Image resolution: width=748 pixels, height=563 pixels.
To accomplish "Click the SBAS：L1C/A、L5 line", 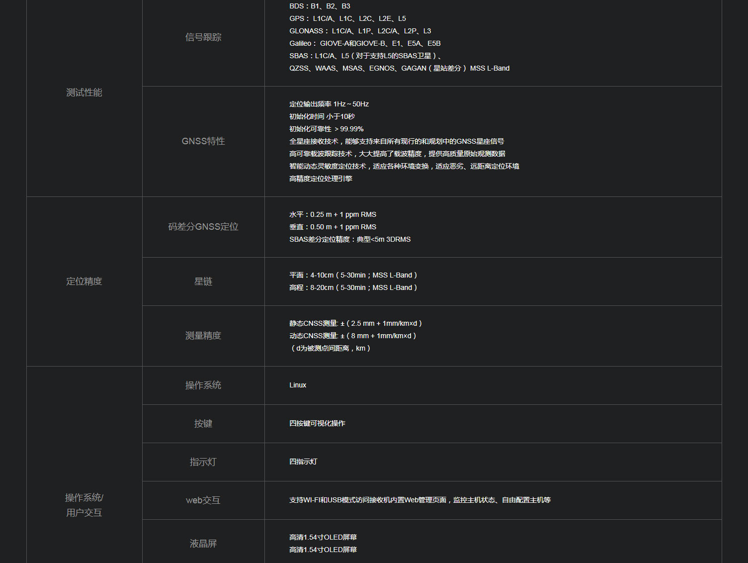I will pyautogui.click(x=366, y=56).
